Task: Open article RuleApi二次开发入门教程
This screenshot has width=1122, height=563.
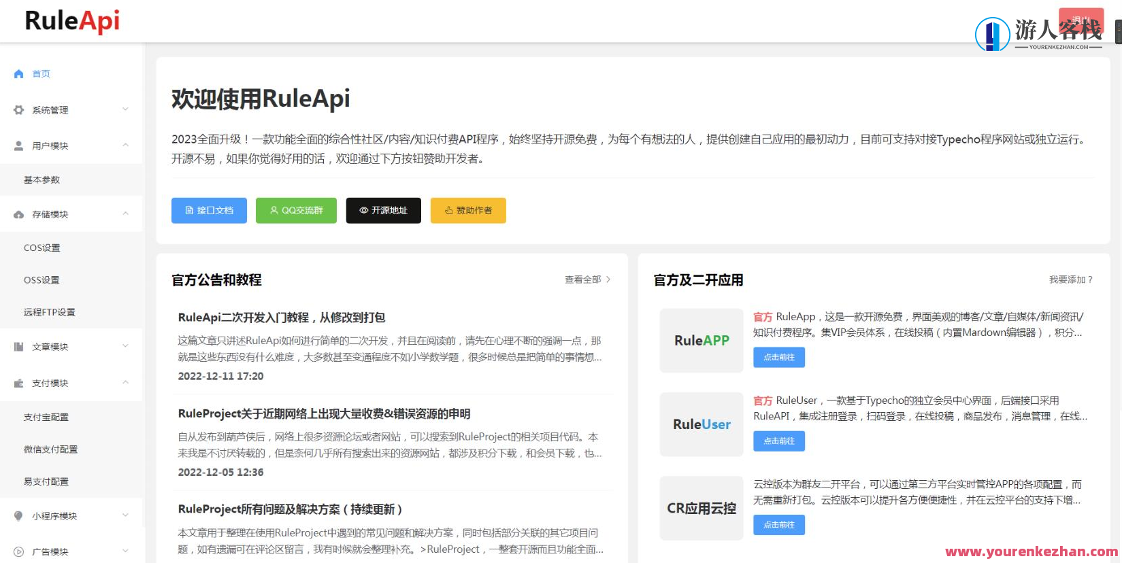Action: (x=282, y=318)
